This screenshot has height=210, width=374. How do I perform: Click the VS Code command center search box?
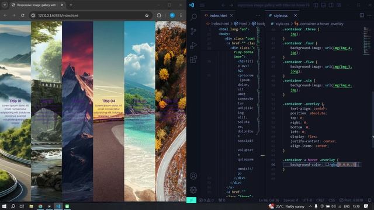pyautogui.click(x=273, y=5)
